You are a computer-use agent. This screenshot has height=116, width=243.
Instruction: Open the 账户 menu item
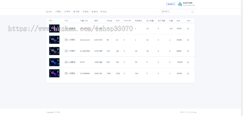(x=67, y=12)
